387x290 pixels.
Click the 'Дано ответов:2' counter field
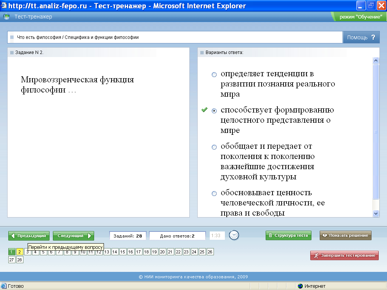(x=178, y=236)
